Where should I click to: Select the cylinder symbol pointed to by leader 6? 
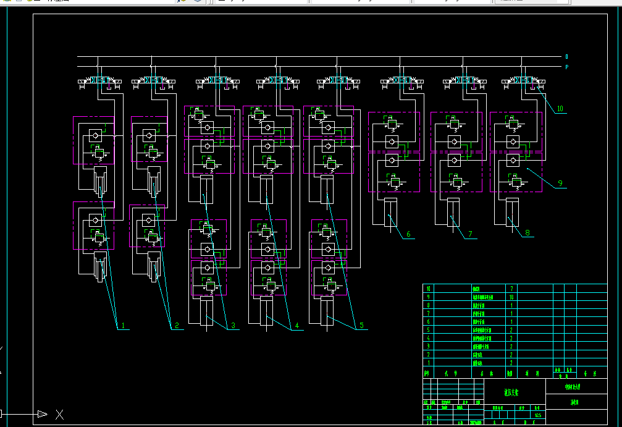pyautogui.click(x=390, y=214)
